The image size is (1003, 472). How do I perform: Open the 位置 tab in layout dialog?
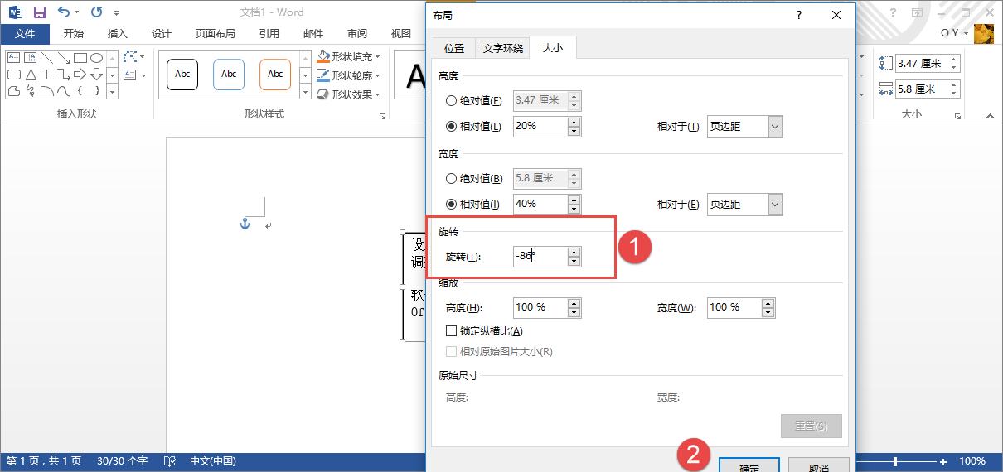pyautogui.click(x=454, y=49)
